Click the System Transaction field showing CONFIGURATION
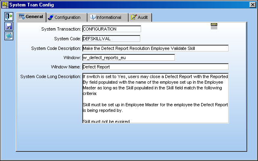258x161 pixels. (112, 29)
